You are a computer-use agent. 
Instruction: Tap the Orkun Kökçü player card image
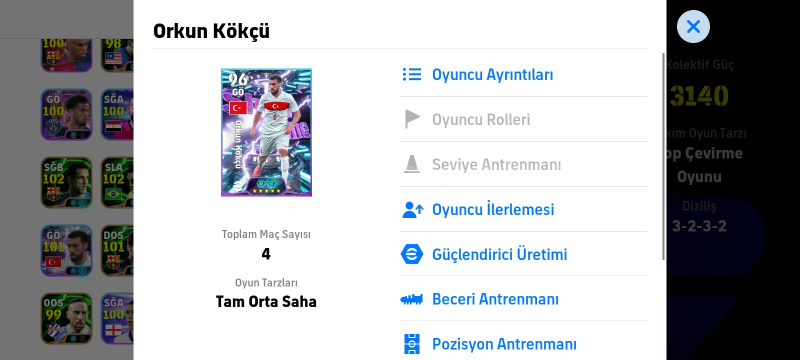pos(266,132)
